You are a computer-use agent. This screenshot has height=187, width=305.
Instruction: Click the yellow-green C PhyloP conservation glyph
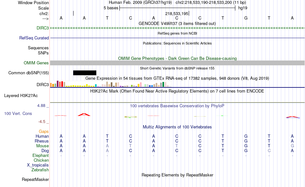coord(131,117)
